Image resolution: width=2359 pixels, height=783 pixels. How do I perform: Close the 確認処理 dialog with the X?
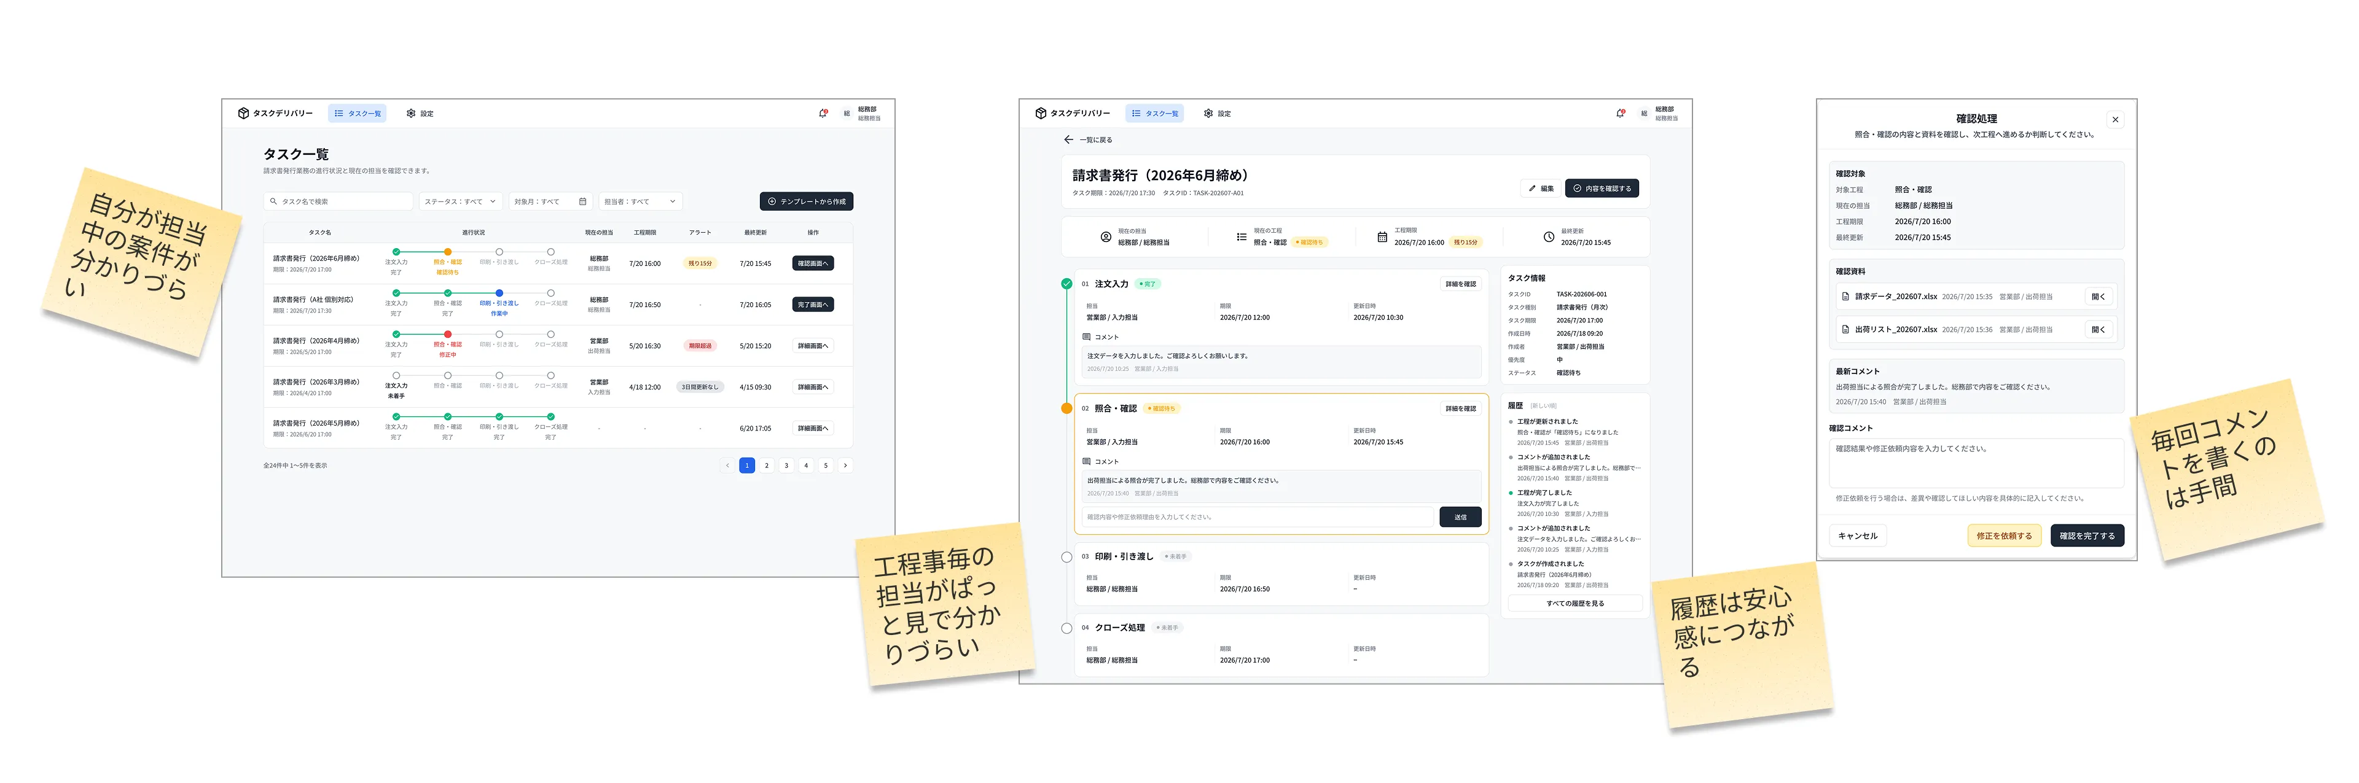2114,120
